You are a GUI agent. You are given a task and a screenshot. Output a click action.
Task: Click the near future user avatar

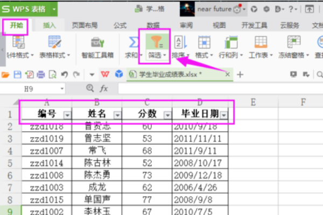[187, 9]
